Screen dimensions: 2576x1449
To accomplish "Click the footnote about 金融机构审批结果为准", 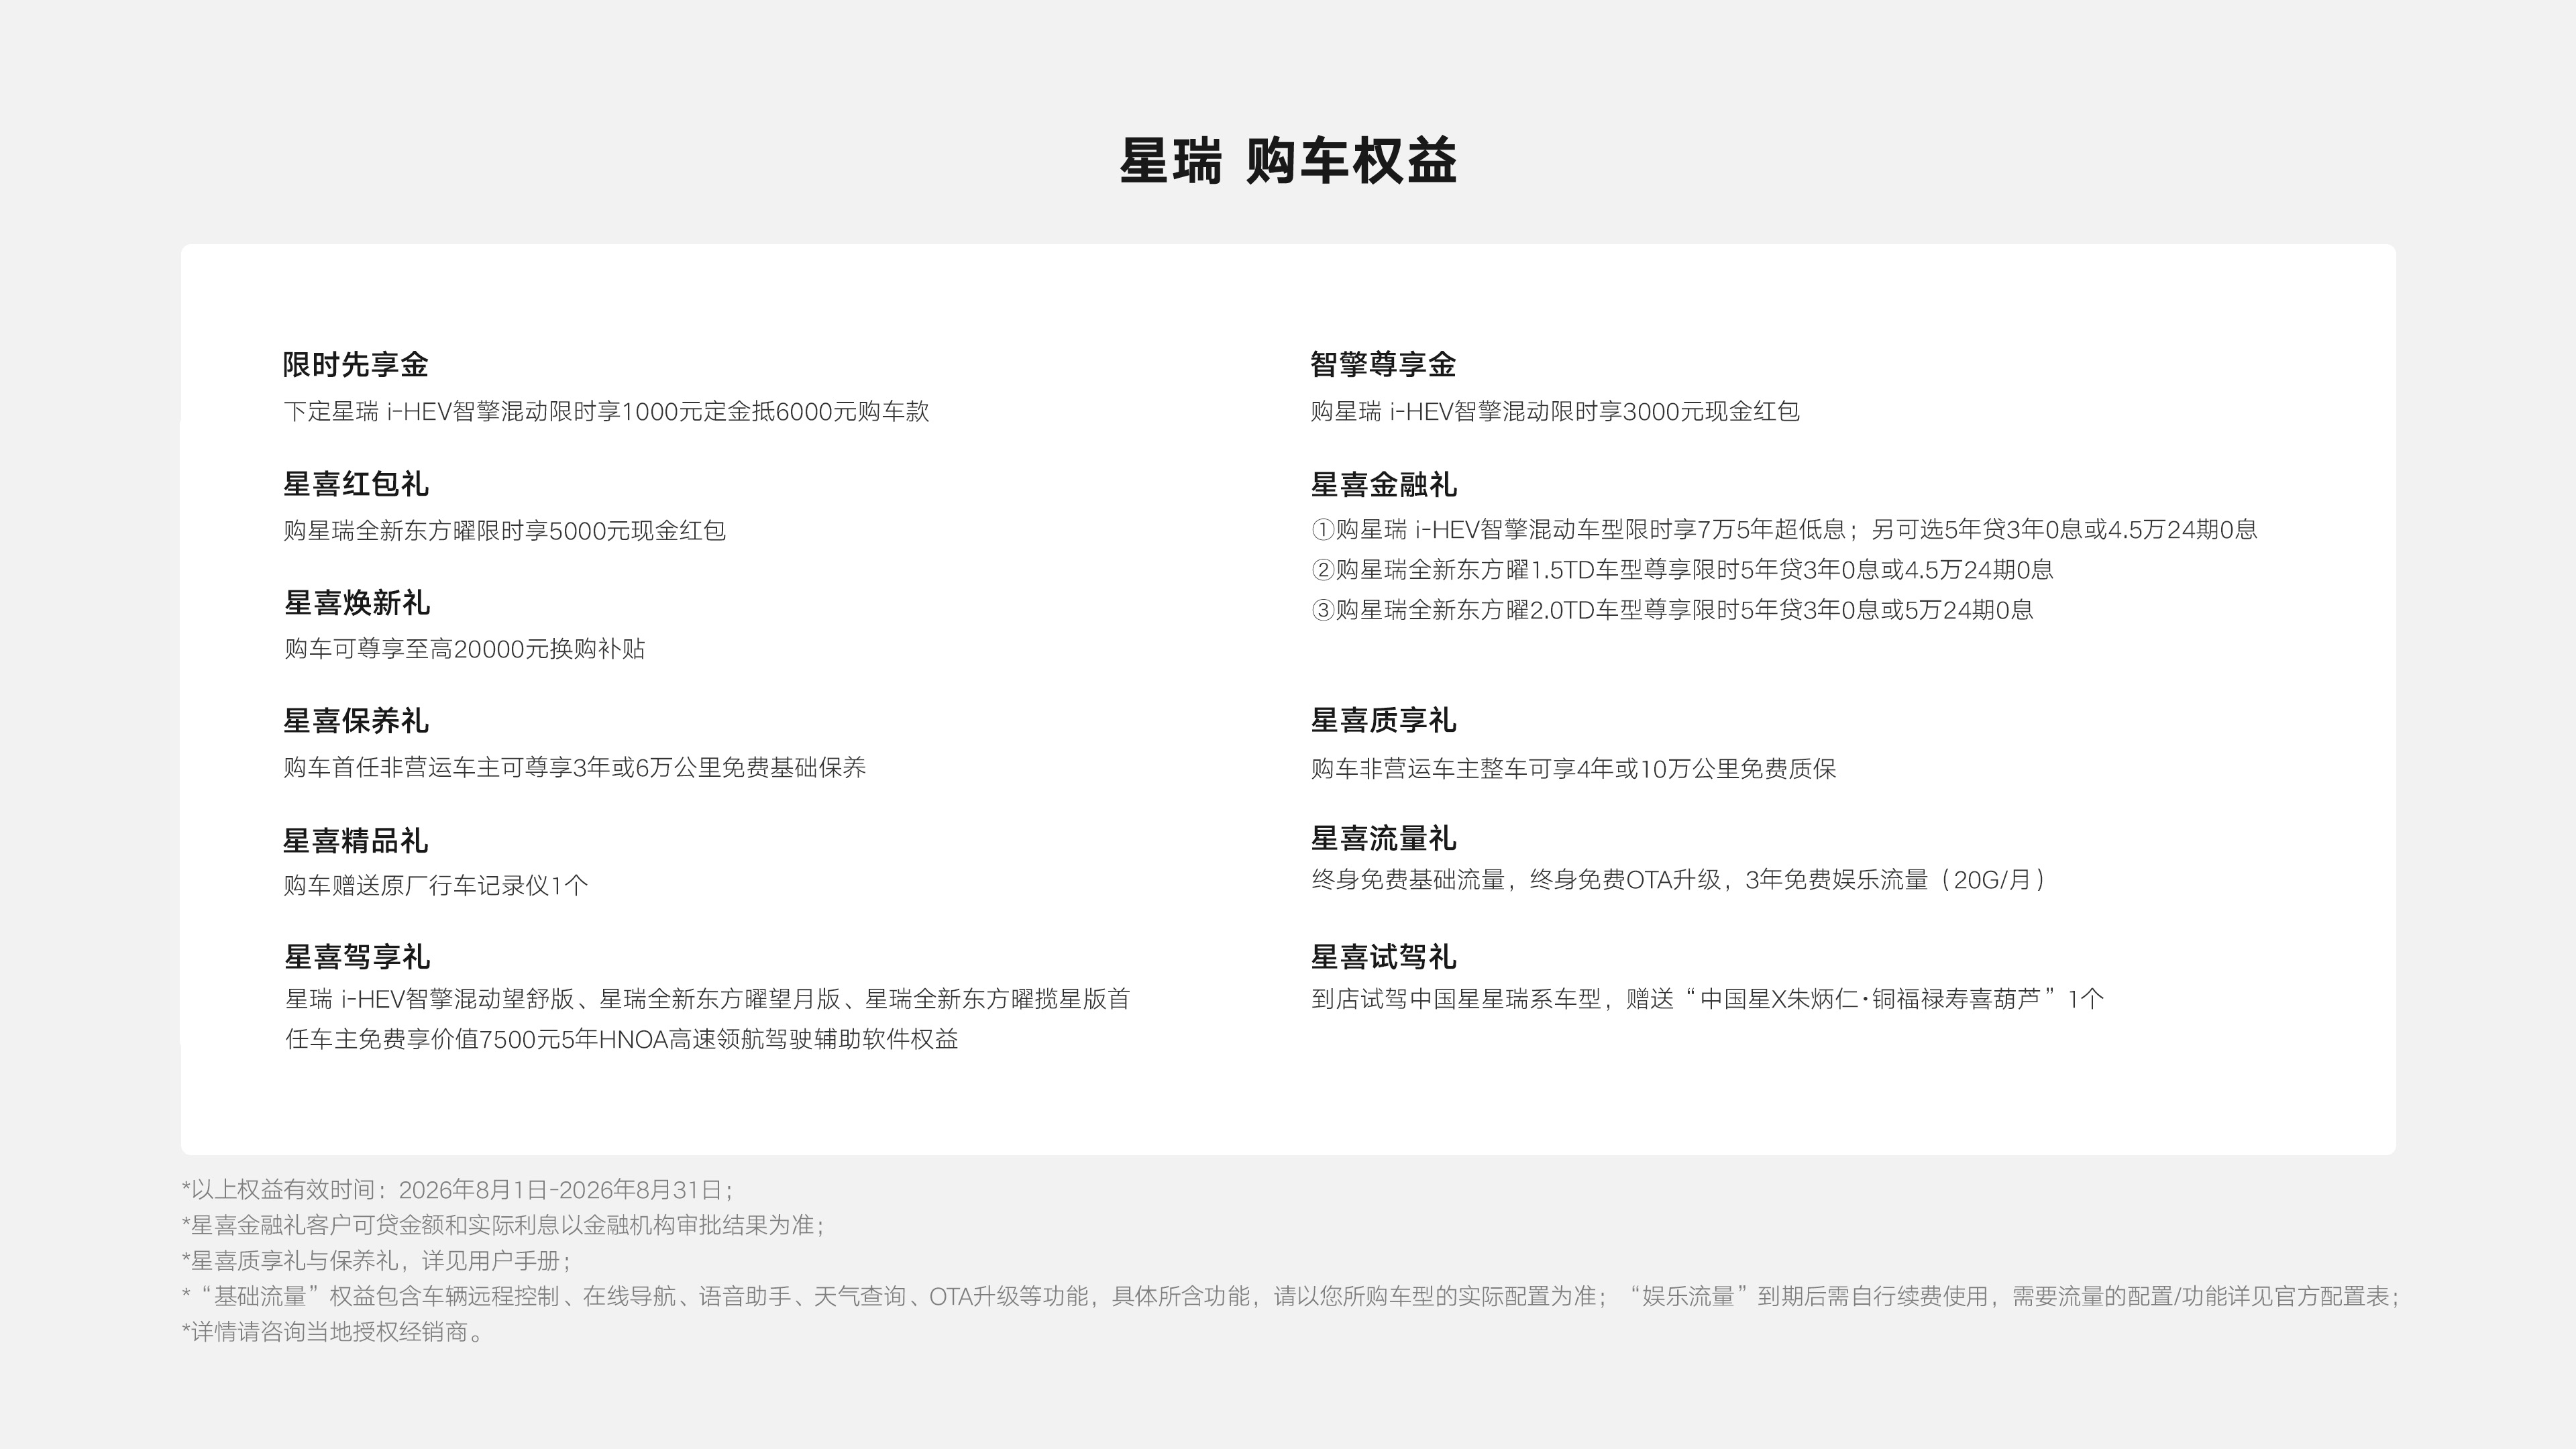I will [503, 1225].
